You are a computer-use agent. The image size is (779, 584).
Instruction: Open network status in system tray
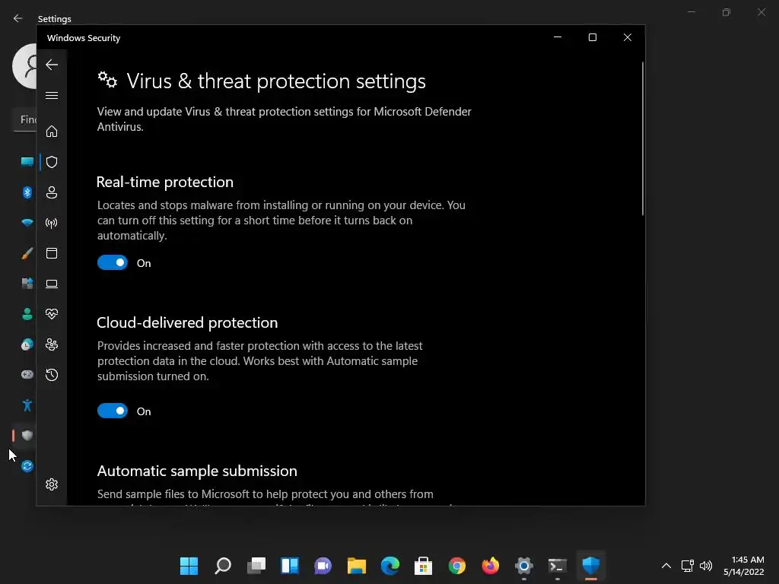688,566
